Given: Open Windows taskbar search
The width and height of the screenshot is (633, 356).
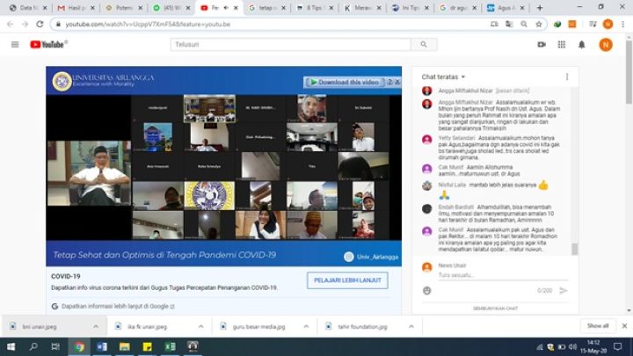Looking at the screenshot, I should point(33,346).
